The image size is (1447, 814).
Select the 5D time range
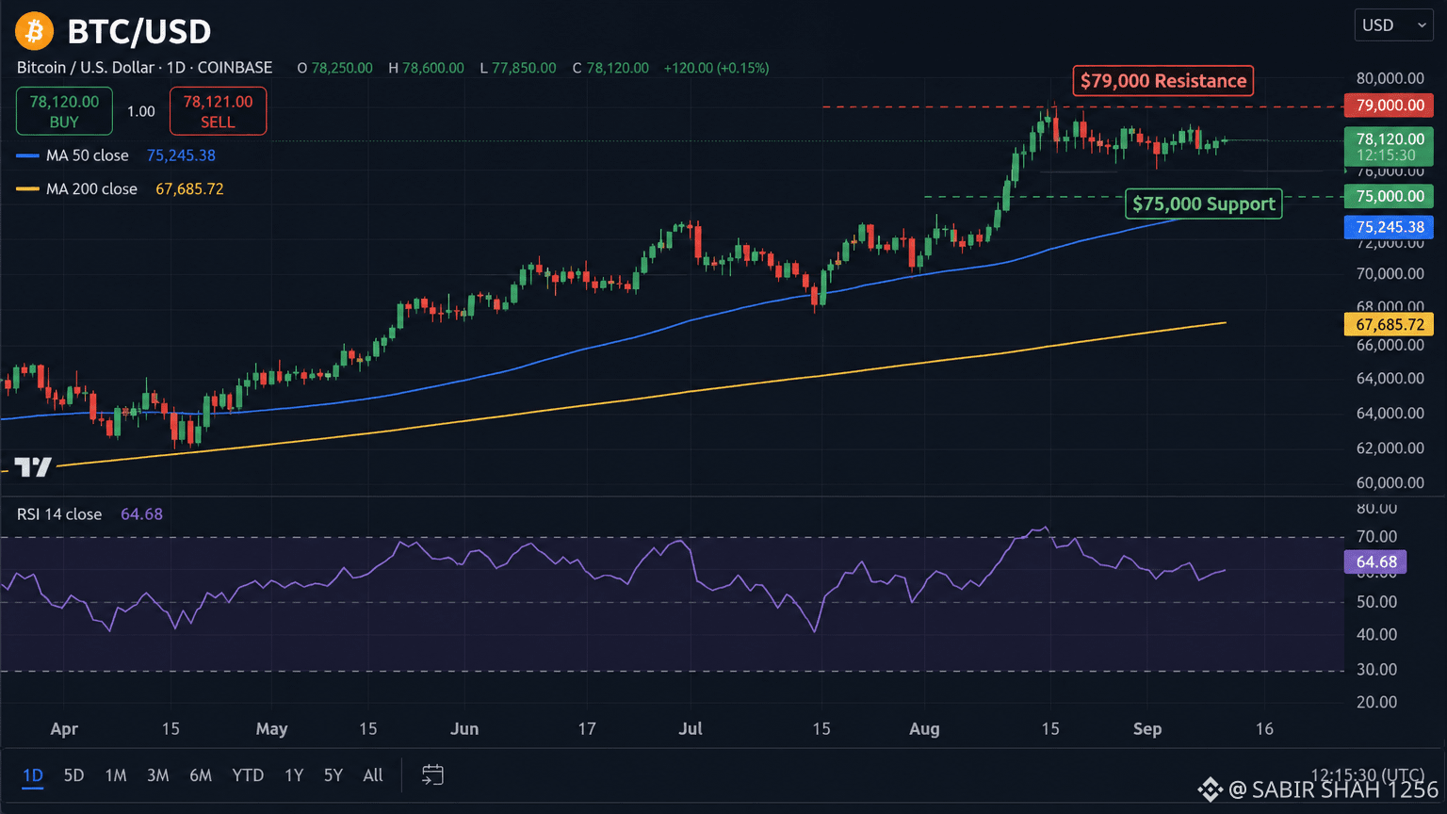(73, 775)
